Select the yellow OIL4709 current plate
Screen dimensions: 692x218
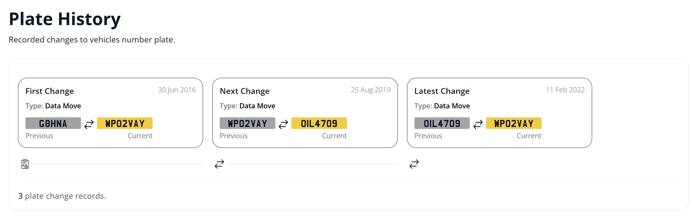(x=319, y=123)
